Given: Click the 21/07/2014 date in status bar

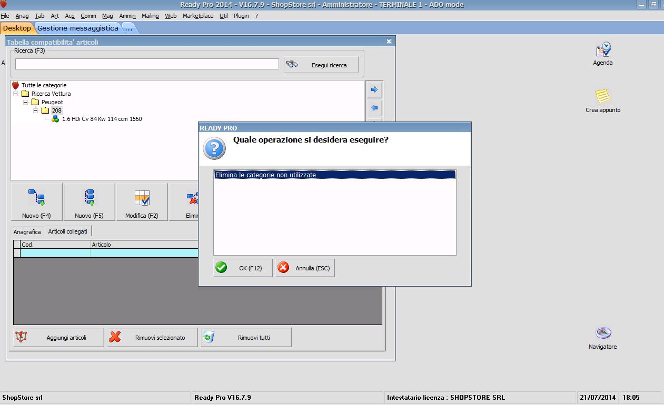Looking at the screenshot, I should (x=598, y=397).
